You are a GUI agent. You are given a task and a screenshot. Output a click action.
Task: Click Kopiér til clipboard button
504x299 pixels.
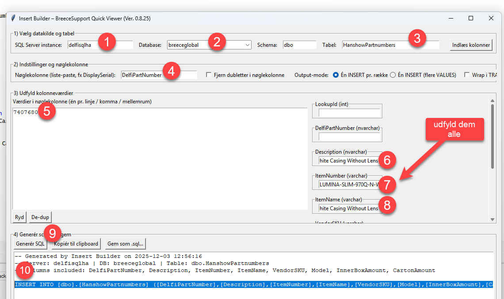click(x=76, y=244)
